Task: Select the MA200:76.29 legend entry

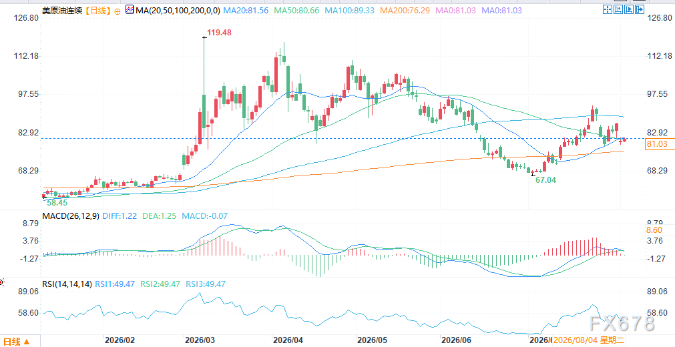Action: pos(405,9)
